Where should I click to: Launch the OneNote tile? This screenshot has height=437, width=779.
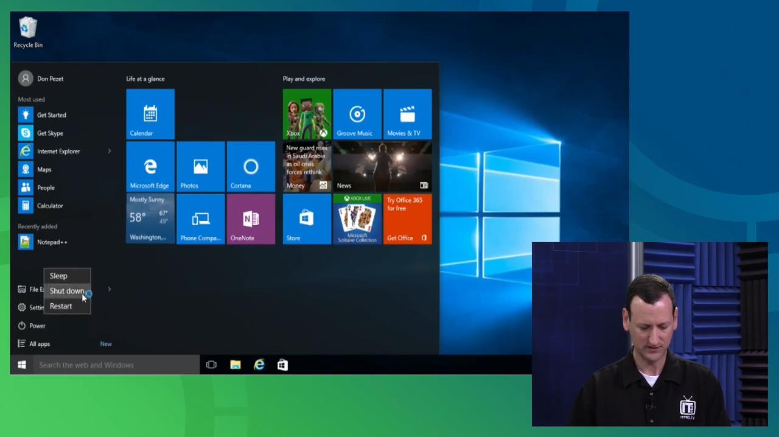point(251,219)
